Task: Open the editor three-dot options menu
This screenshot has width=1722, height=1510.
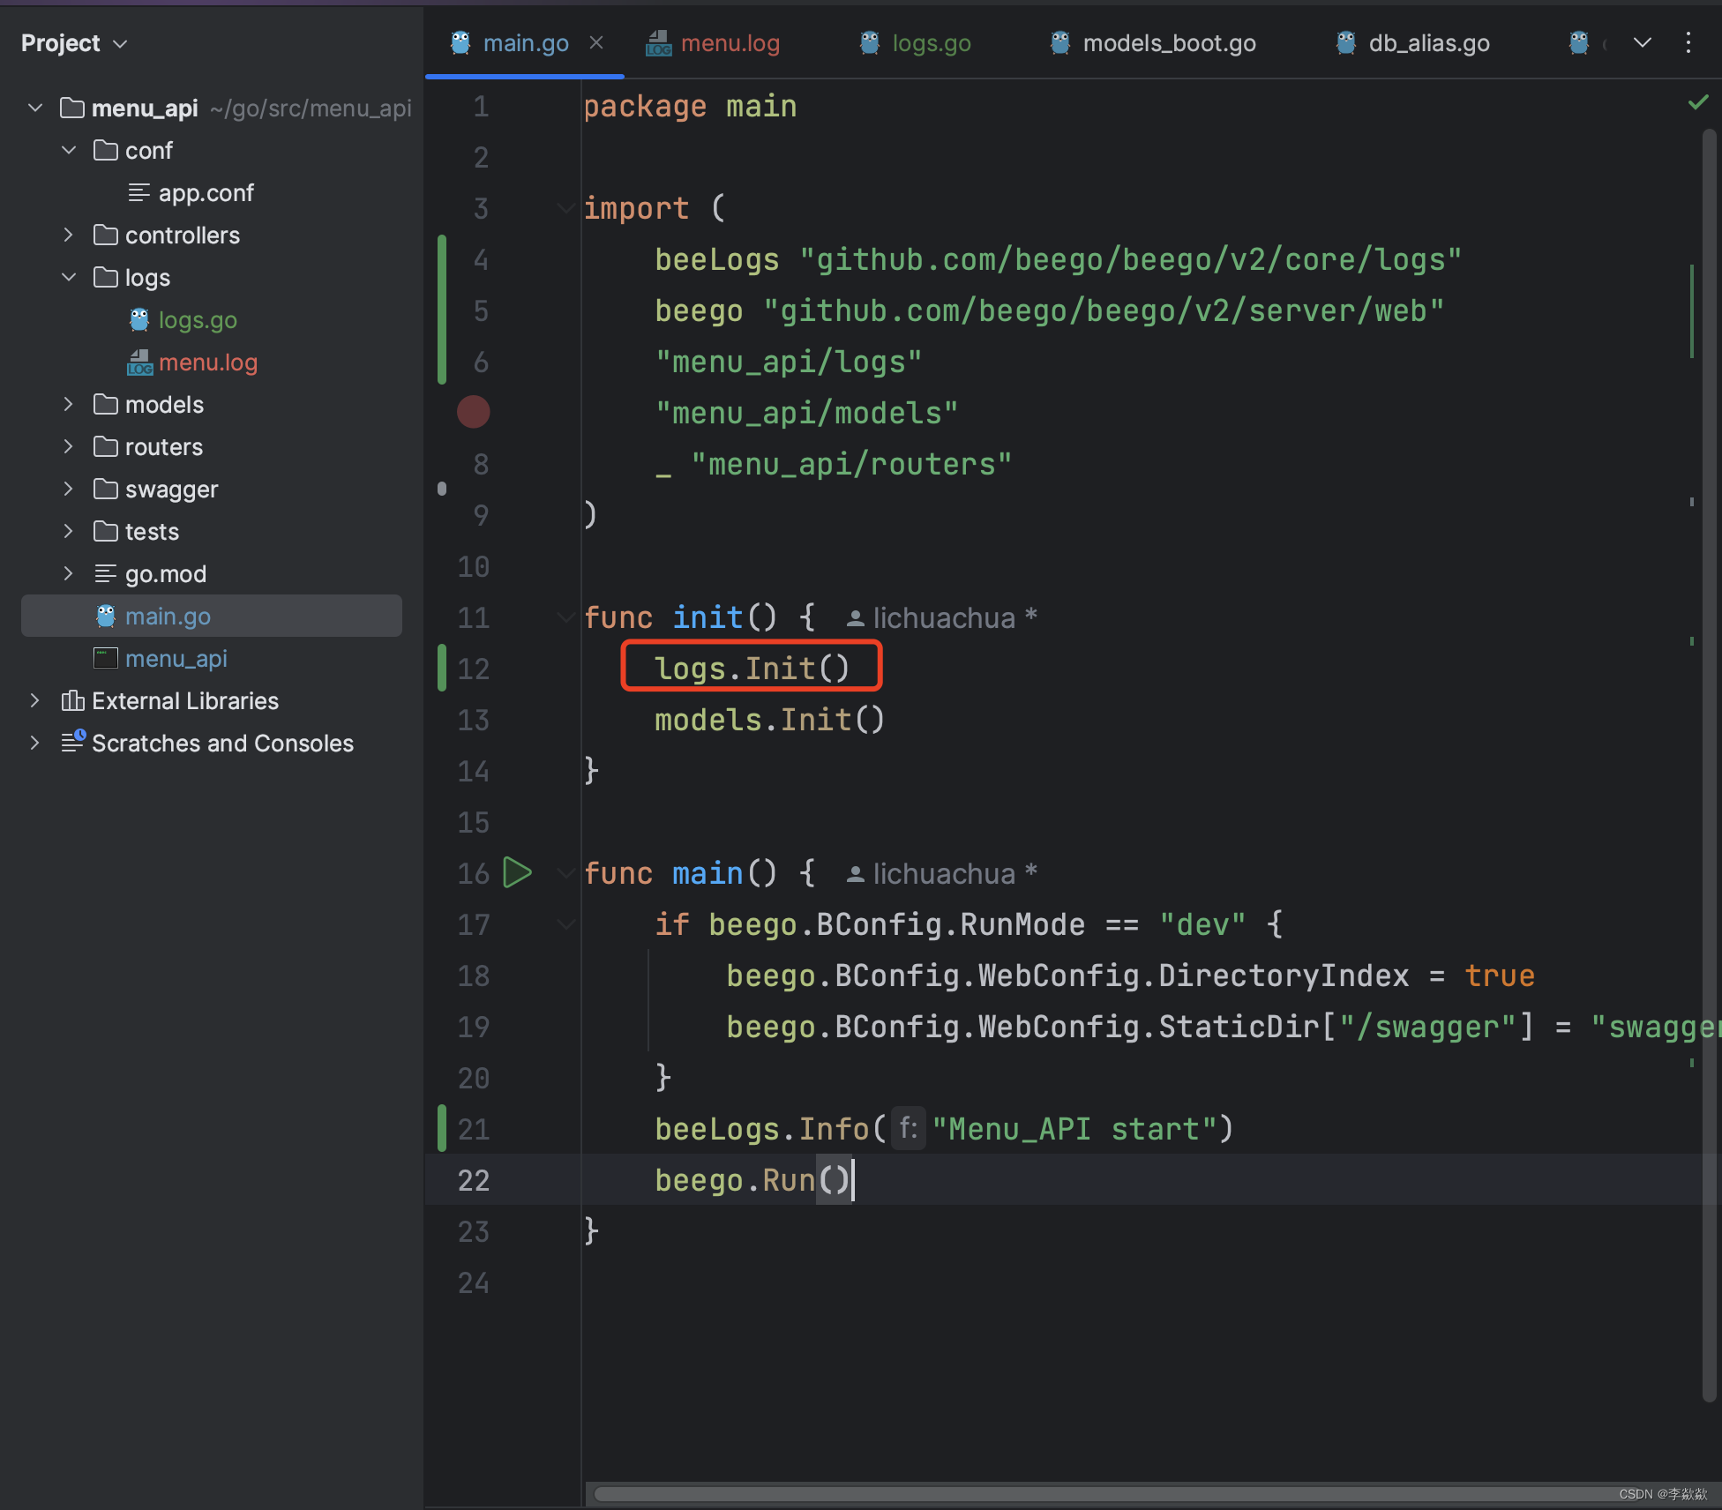Action: click(x=1688, y=42)
